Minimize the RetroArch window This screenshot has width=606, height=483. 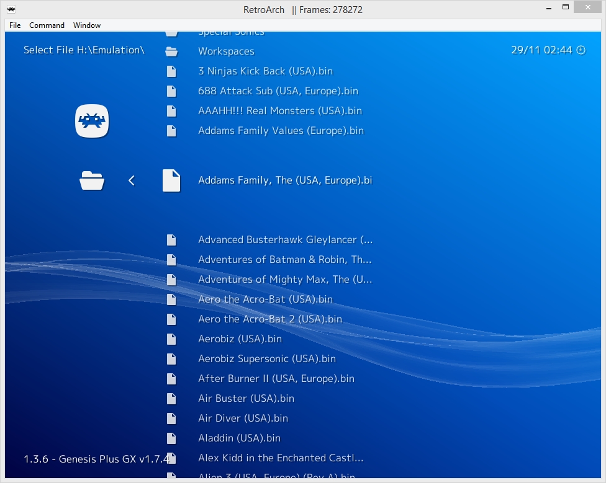click(x=548, y=7)
